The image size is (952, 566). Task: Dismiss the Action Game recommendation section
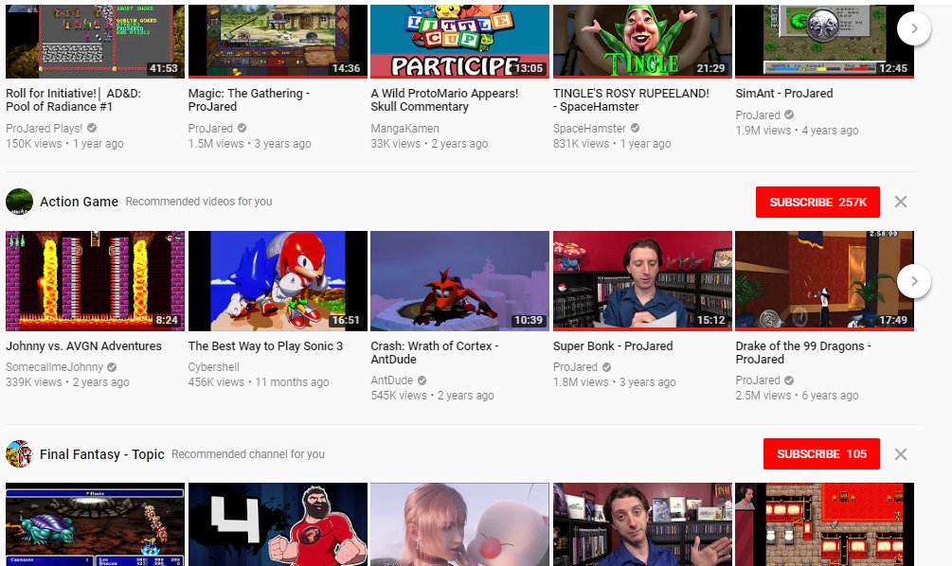[901, 202]
